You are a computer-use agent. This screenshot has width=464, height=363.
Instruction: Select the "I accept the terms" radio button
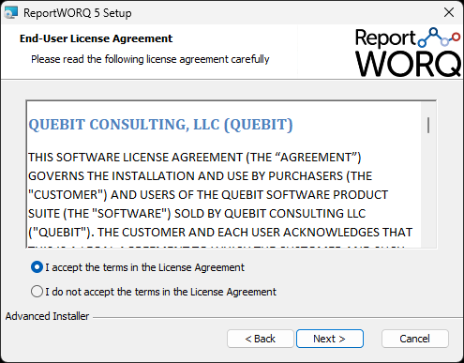tap(37, 267)
